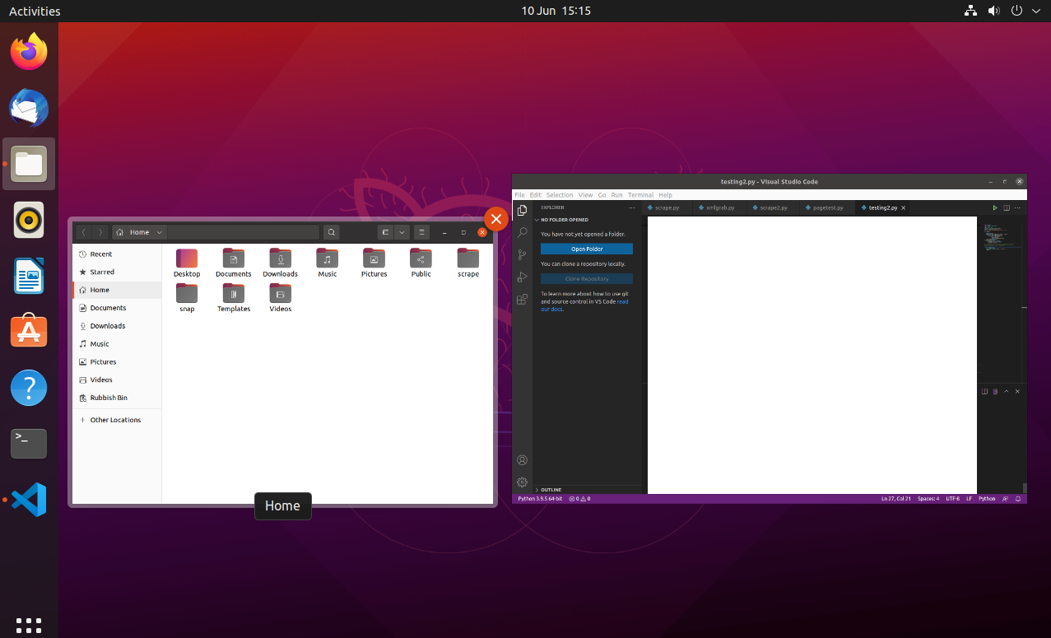Click the Open Folder button
Viewport: 1051px width, 638px height.
585,249
